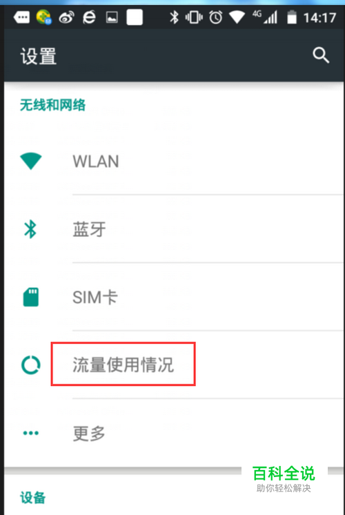The height and width of the screenshot is (515, 345).
Task: Tap the three-dots icon beside 更多
Action: [31, 433]
